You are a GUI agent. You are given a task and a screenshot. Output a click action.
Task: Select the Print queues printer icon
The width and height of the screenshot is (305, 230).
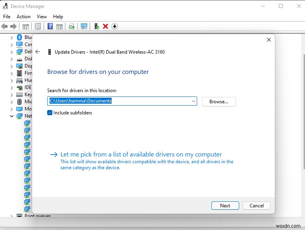(x=19, y=216)
